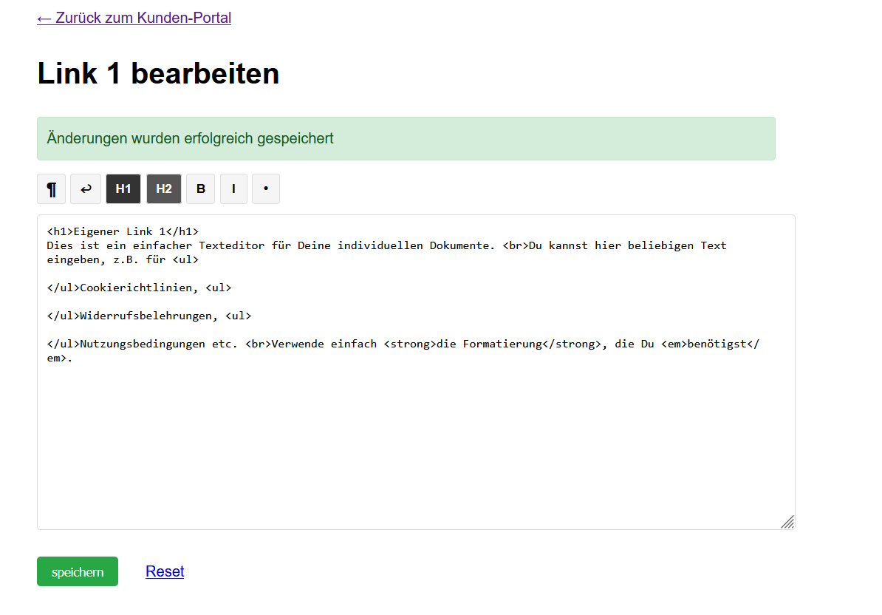This screenshot has width=882, height=615.
Task: Click the Reset link
Action: pyautogui.click(x=165, y=571)
